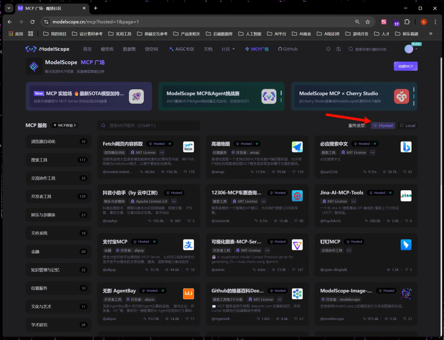
Task: Click the Cherry Studio red logo
Action: (x=402, y=97)
